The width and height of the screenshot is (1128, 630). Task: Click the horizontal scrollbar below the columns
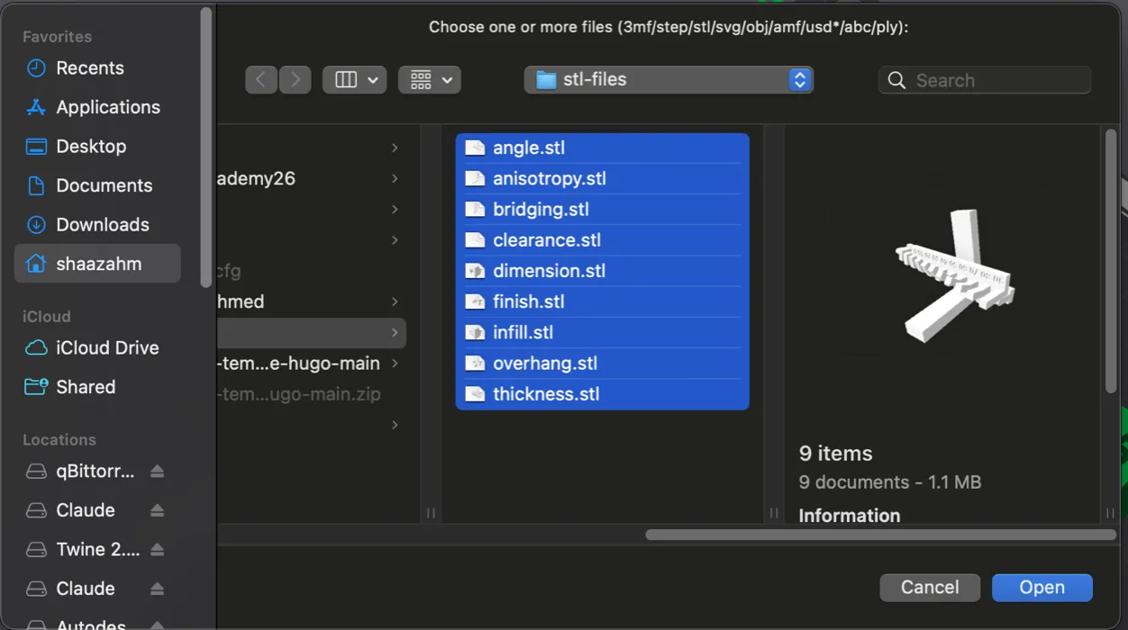(x=880, y=535)
